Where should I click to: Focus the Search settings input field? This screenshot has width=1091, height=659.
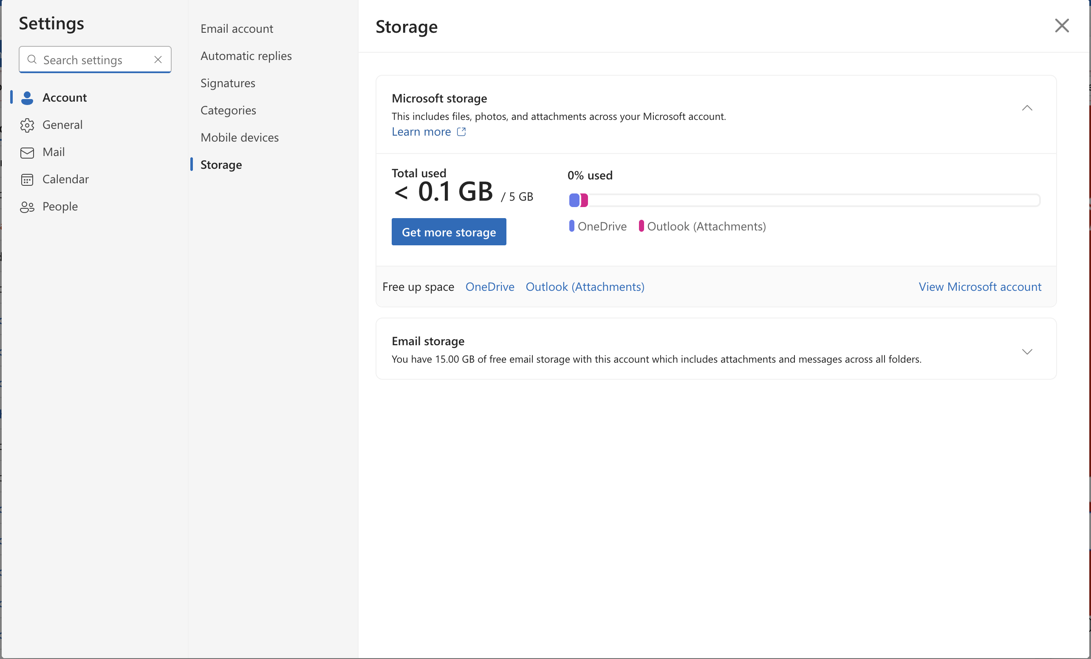click(95, 60)
